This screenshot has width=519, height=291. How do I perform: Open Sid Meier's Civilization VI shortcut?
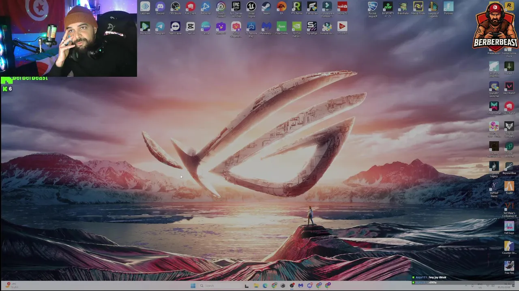[509, 209]
